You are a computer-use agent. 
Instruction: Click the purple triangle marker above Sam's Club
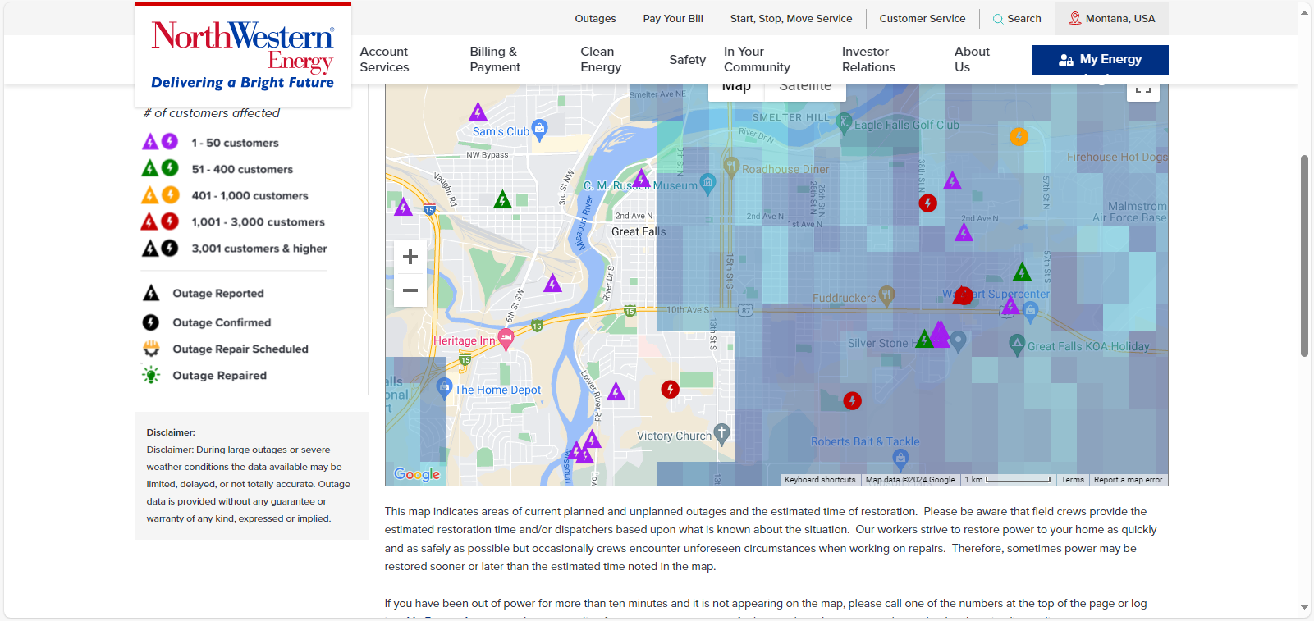click(x=478, y=112)
